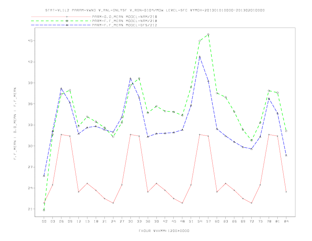
Task: Click y-axis tick label 36
Action: tap(30, 104)
